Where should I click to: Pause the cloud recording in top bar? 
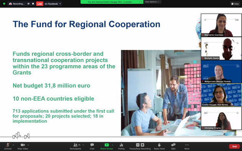tap(28, 4)
